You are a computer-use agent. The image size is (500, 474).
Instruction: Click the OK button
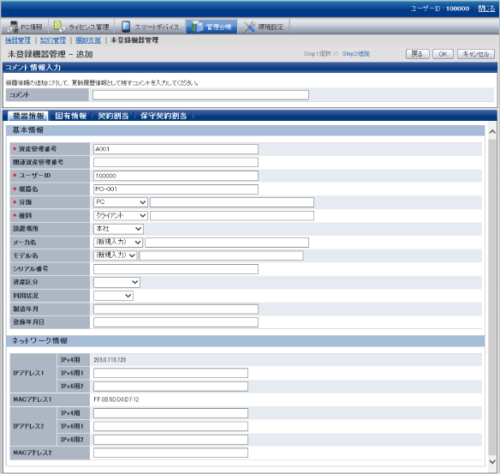(x=443, y=54)
